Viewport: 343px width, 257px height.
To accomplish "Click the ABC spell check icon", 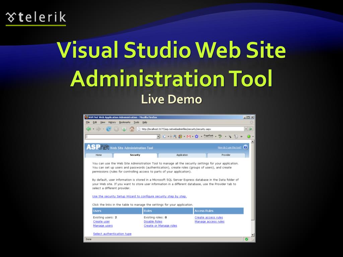I will click(x=220, y=136).
